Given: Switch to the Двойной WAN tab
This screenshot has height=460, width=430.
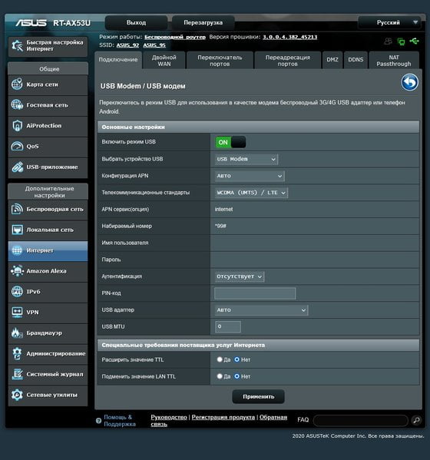Looking at the screenshot, I should [164, 61].
